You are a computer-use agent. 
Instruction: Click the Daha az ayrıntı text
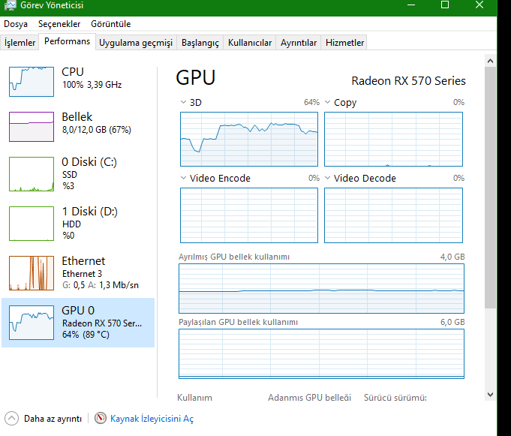click(53, 419)
